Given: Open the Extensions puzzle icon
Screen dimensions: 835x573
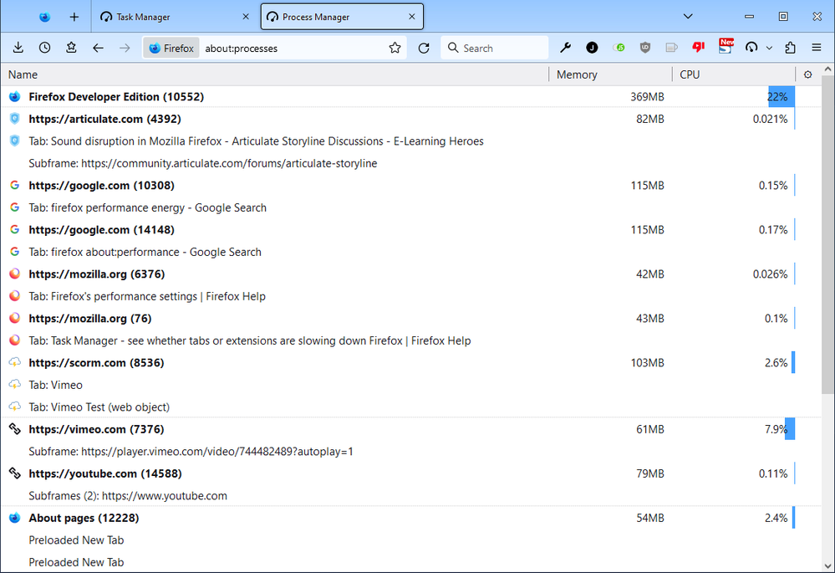Looking at the screenshot, I should point(790,49).
